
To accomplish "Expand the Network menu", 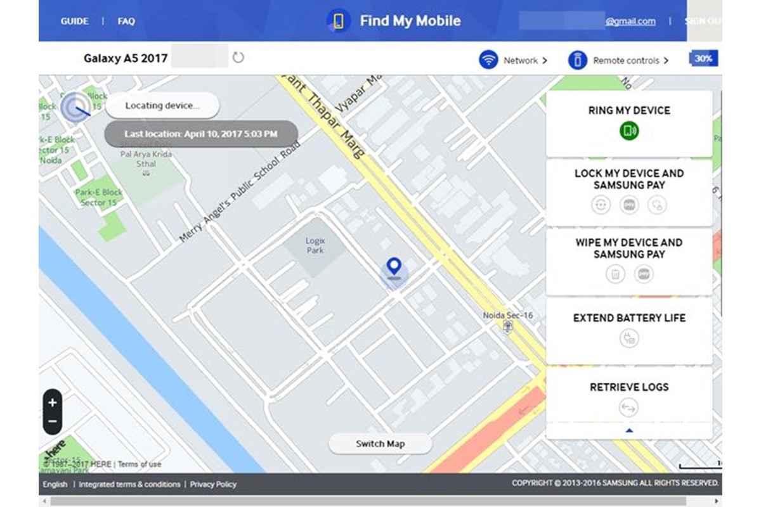I will click(x=525, y=60).
